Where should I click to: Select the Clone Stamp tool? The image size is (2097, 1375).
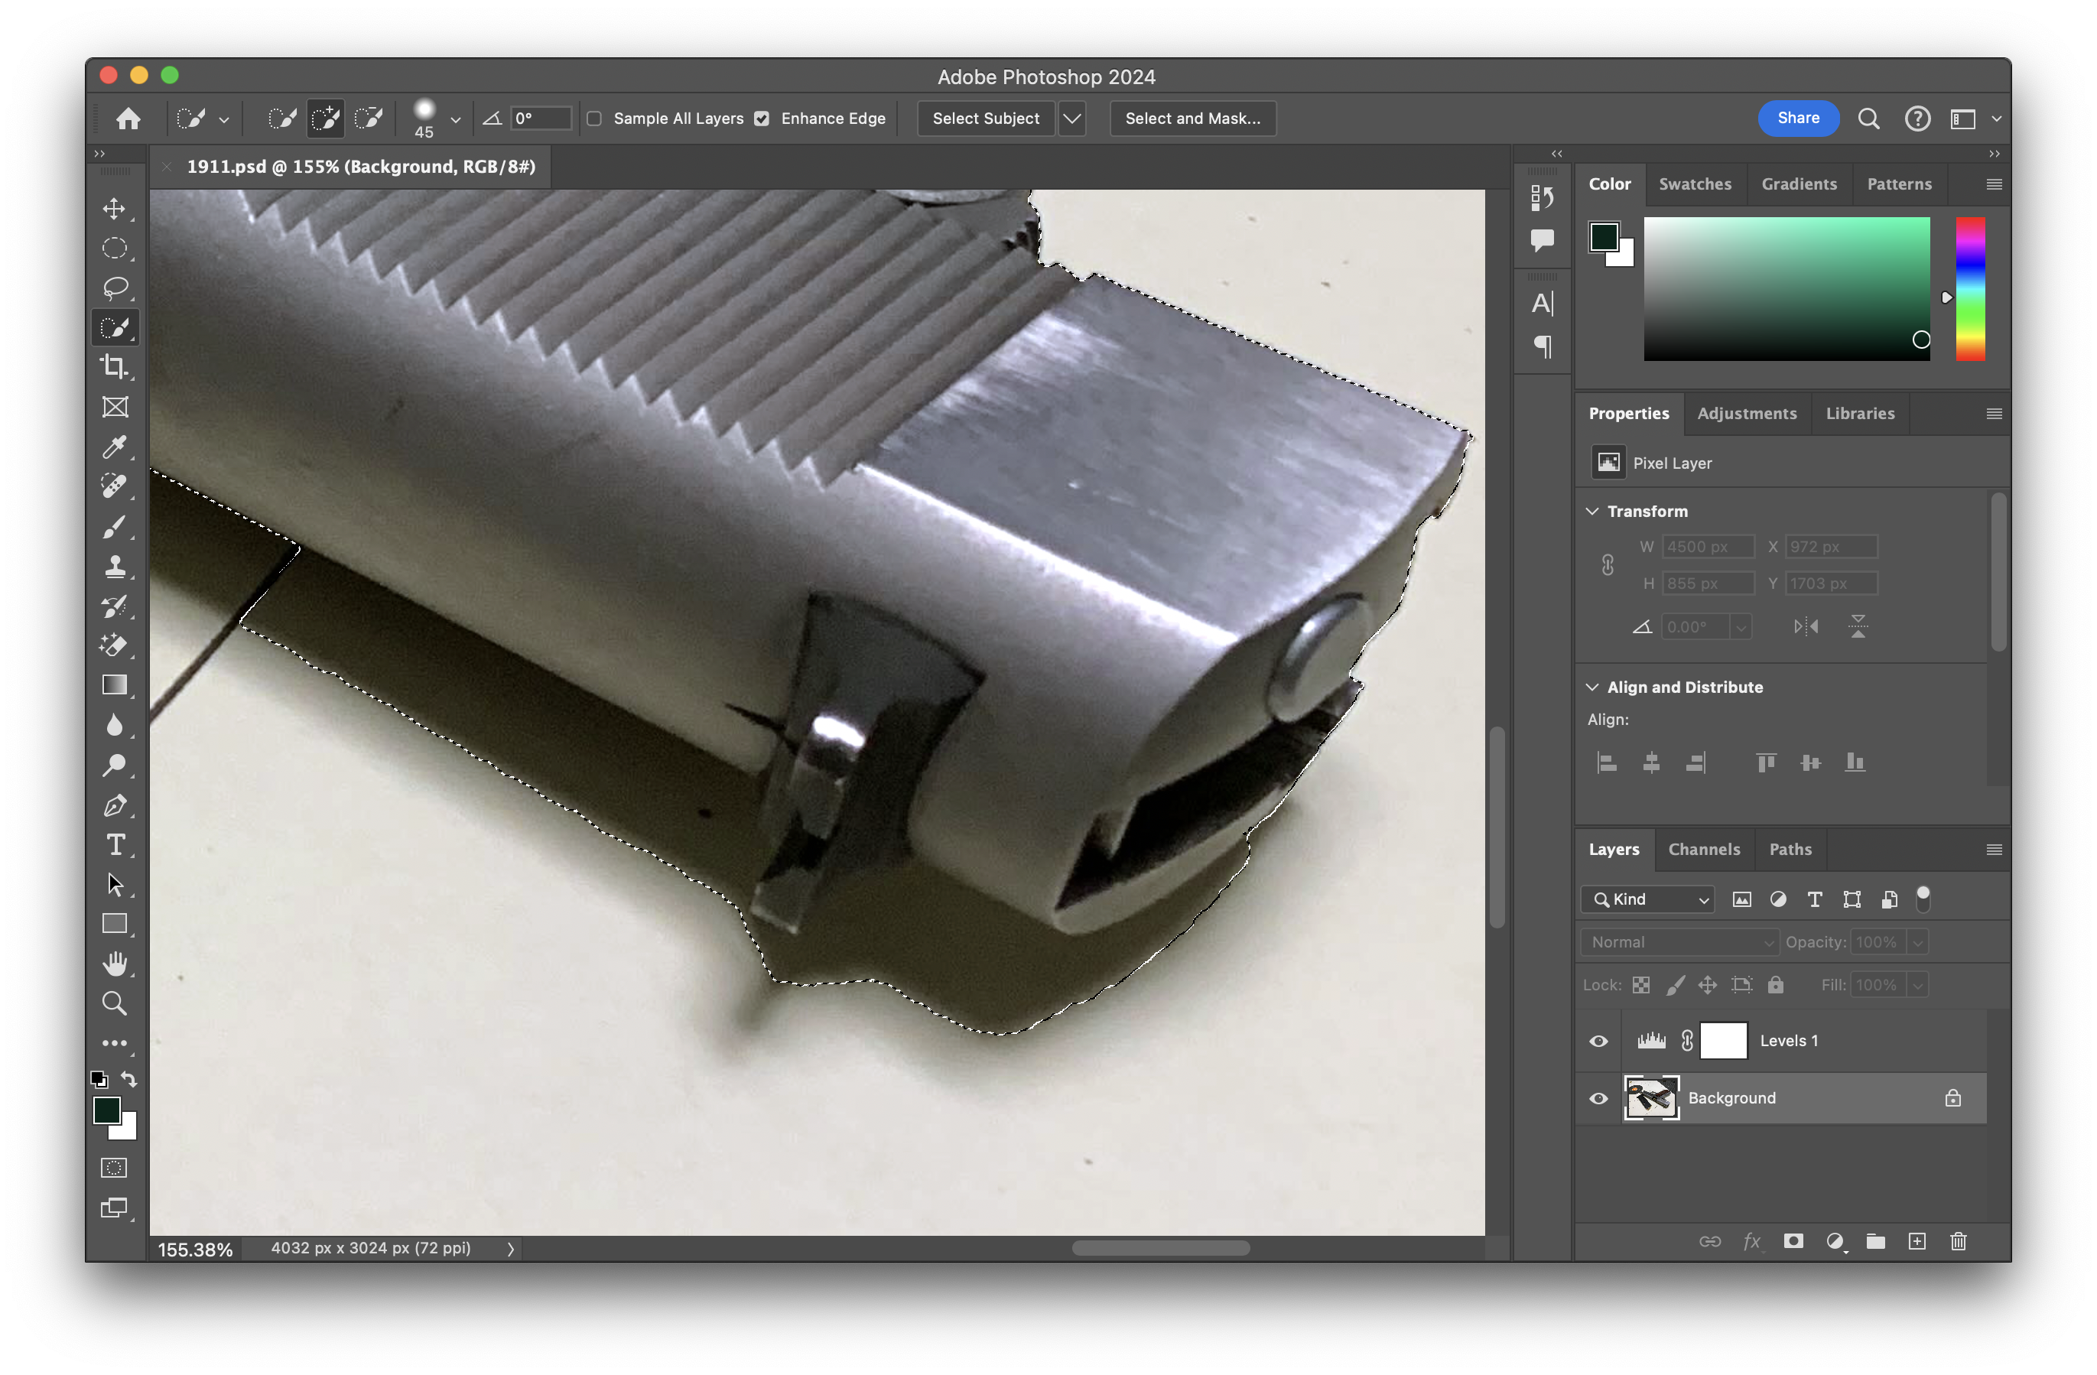point(114,567)
